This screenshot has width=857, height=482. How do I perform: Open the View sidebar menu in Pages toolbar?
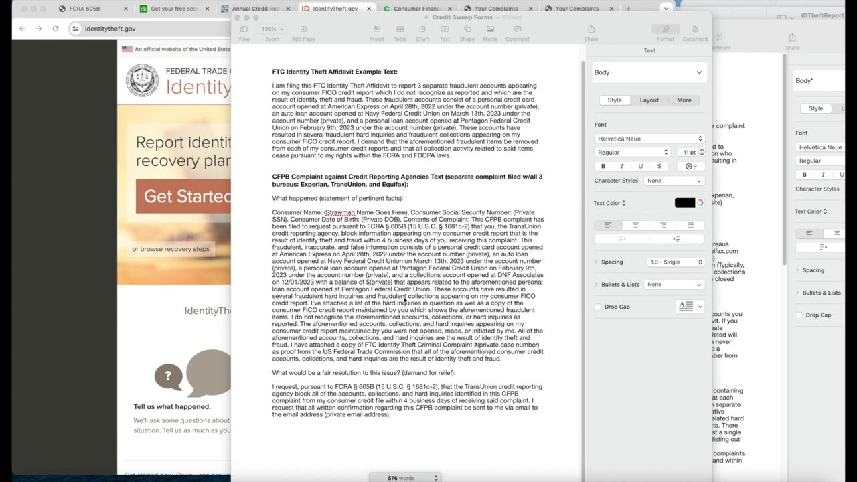(244, 29)
